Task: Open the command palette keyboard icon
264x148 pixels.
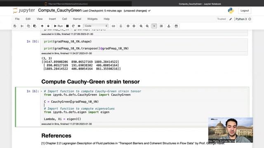Action: 113,26
